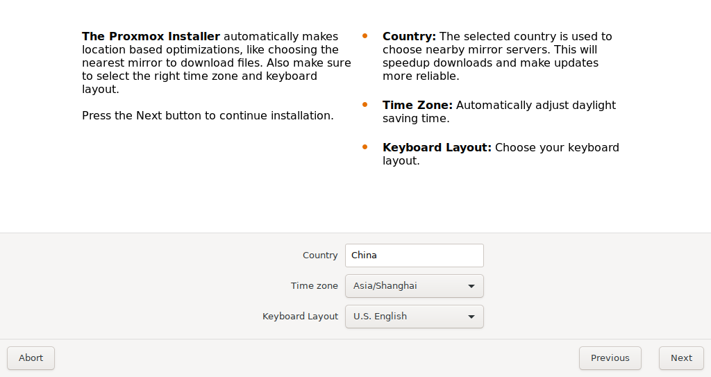Viewport: 711px width, 377px height.
Task: Click the bold 'Country:' help text
Action: (409, 36)
